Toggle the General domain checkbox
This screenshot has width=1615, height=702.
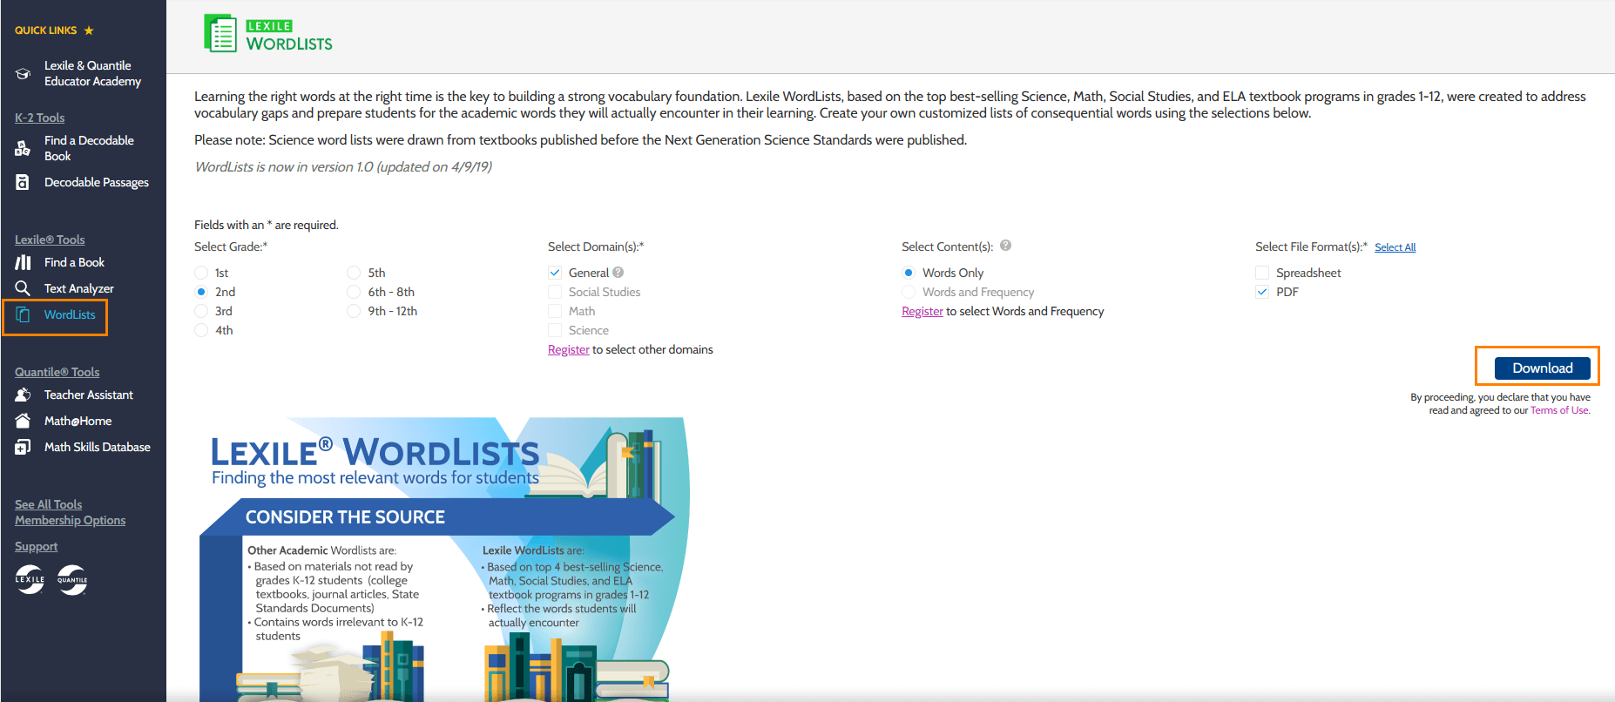555,273
